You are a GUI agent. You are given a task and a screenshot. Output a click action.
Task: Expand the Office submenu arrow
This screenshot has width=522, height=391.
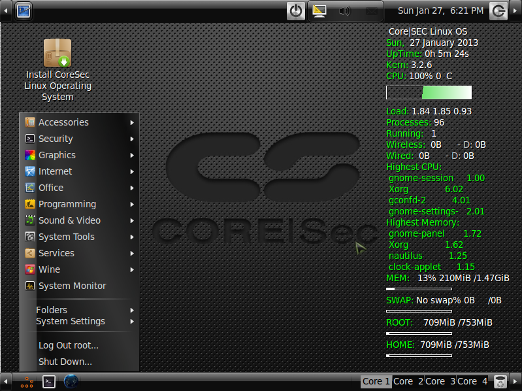(132, 188)
